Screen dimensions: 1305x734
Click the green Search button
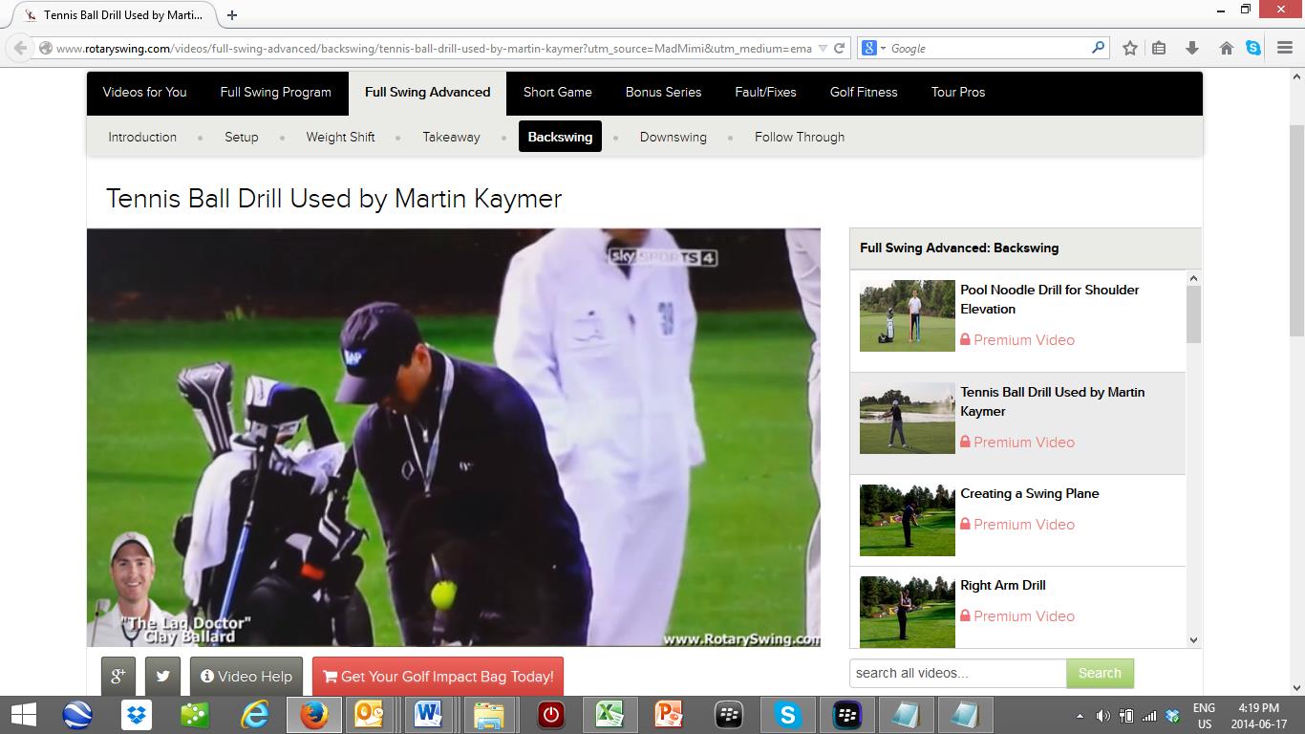click(1100, 673)
